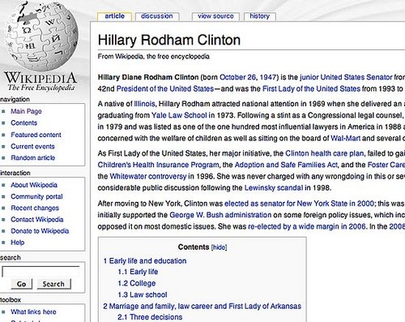Open Contents in navigation sidebar
Viewport: 405px width, 322px height.
click(x=24, y=123)
